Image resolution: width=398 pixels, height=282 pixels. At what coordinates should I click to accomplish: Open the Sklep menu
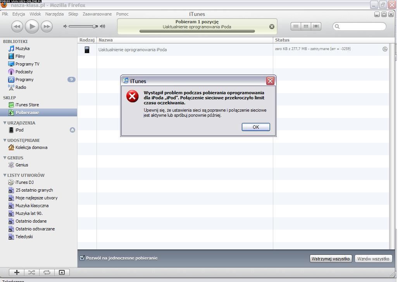tap(73, 14)
